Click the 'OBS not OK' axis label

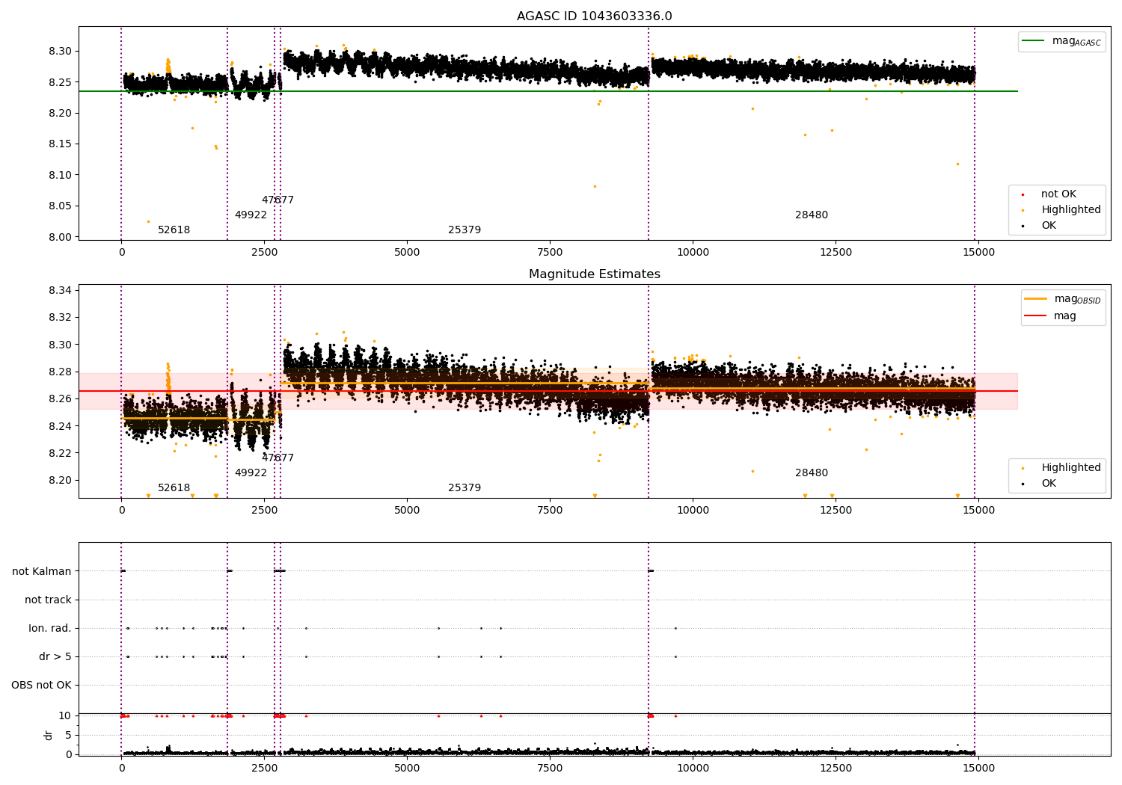[41, 686]
